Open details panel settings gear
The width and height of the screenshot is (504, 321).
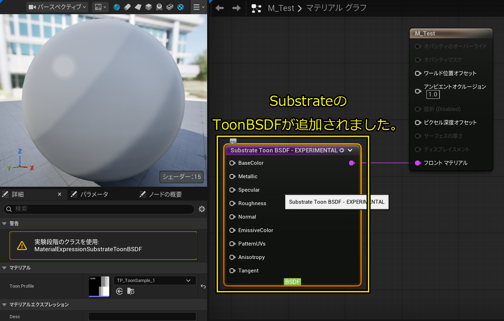coord(202,209)
